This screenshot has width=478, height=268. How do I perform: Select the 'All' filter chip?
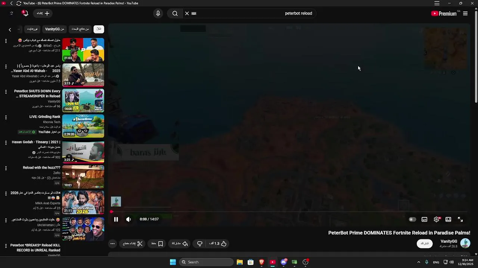99,29
